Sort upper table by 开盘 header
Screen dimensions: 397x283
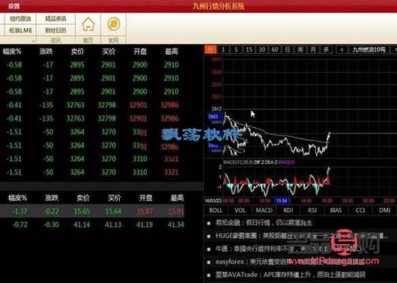[140, 52]
